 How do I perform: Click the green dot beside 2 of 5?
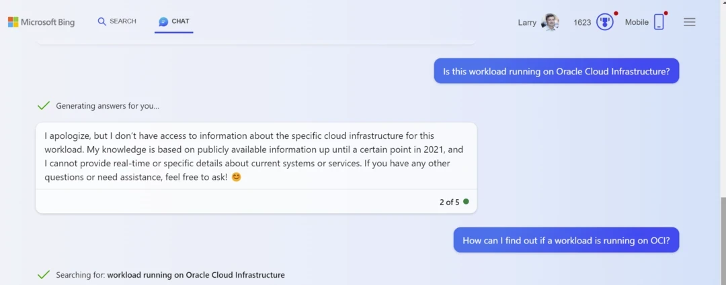[466, 201]
